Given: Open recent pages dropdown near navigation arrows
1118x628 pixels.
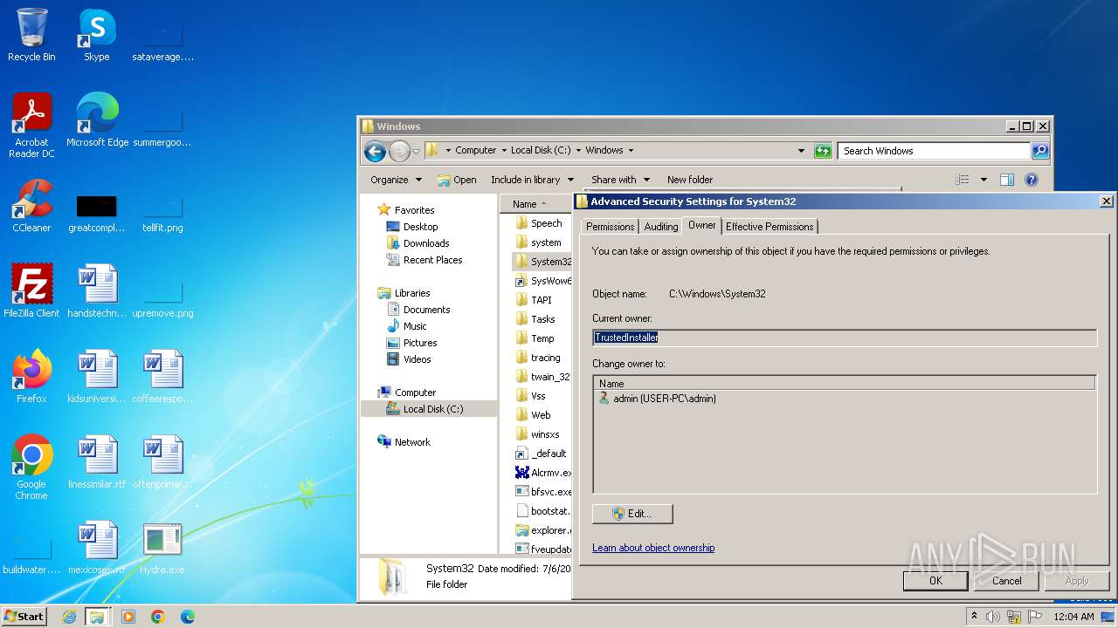Looking at the screenshot, I should [417, 151].
